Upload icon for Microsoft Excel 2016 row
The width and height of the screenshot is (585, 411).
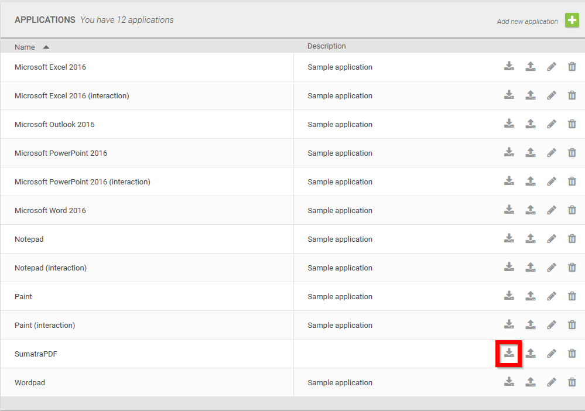tap(531, 66)
